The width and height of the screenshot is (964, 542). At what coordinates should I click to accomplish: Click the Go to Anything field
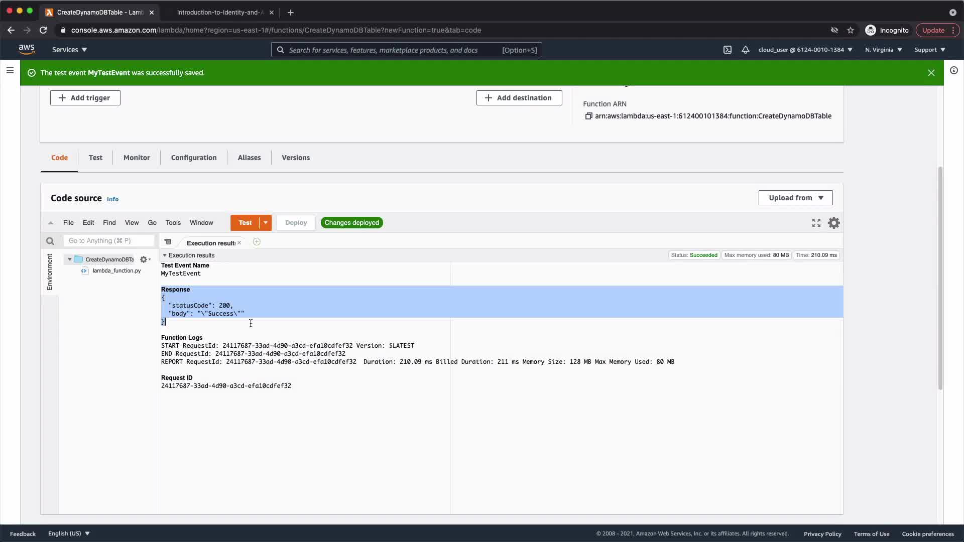click(x=108, y=241)
